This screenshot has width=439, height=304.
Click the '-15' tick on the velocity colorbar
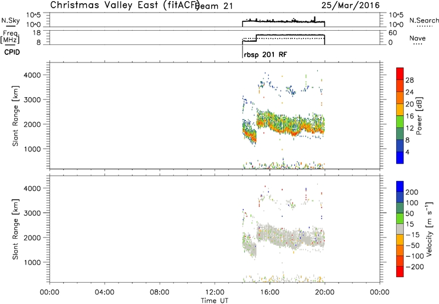coord(413,234)
